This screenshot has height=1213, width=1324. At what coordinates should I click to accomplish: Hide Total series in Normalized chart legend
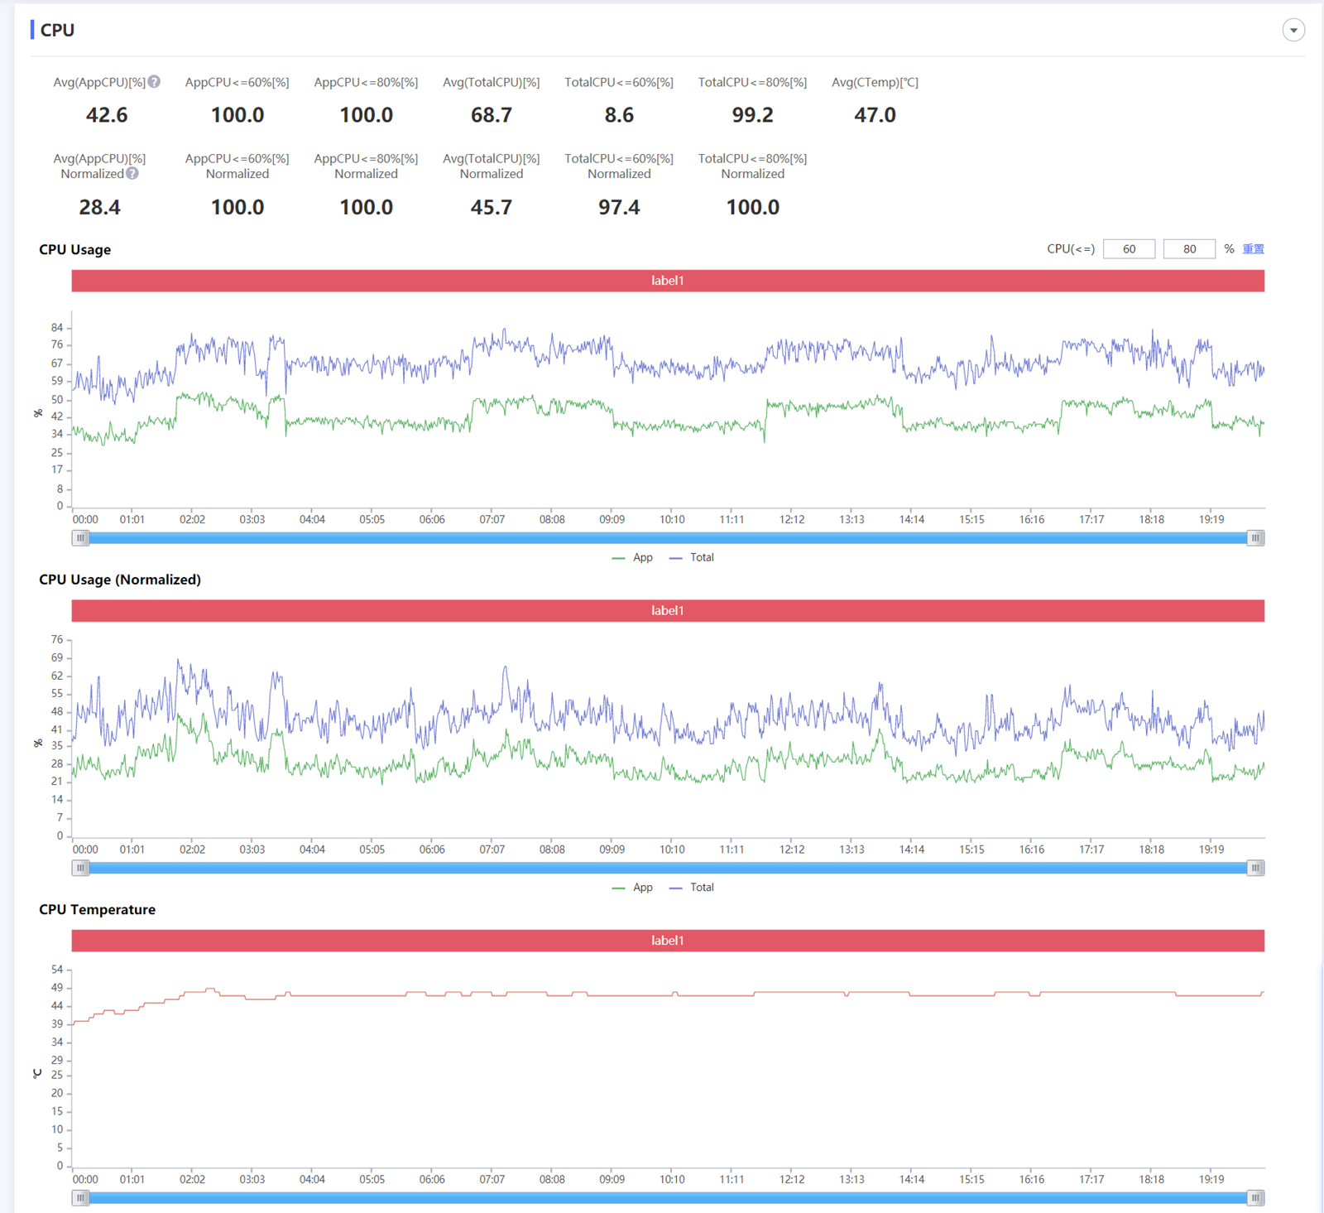692,888
